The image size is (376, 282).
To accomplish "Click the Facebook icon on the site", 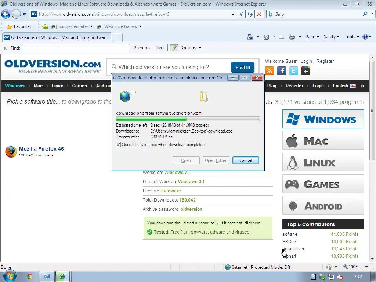I will 282,71.
